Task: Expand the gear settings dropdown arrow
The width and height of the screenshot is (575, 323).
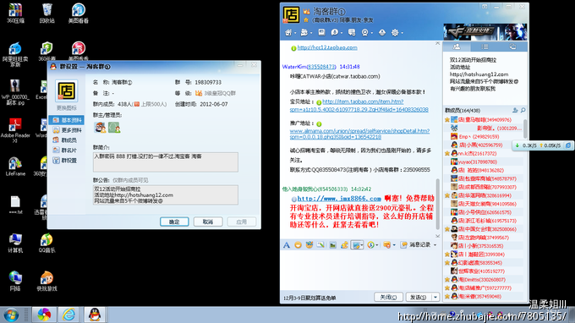Action: (402, 33)
